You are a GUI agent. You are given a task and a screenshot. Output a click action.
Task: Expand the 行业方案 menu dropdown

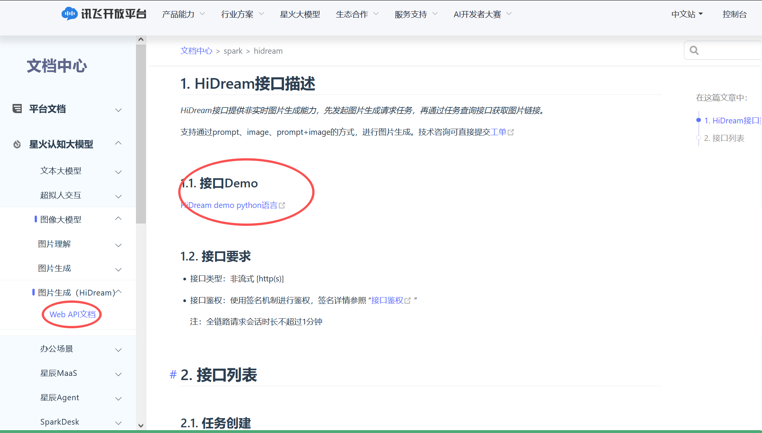coord(241,14)
